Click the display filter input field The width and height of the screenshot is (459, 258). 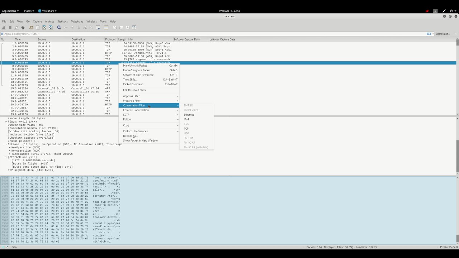pyautogui.click(x=214, y=34)
